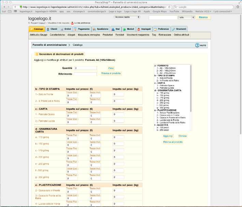Click the Ricerca search button
Screen dimensions: 242x207
203,17
